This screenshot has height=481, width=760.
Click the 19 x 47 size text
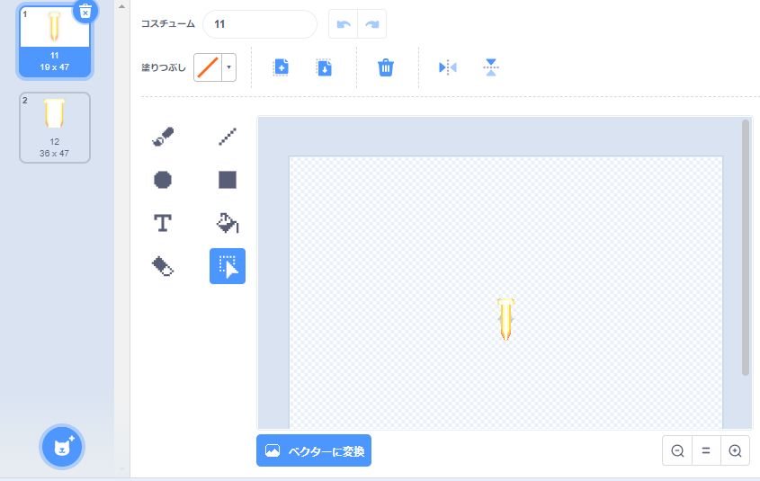pyautogui.click(x=54, y=67)
